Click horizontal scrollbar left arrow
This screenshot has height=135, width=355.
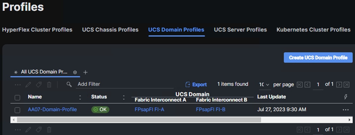[14, 120]
